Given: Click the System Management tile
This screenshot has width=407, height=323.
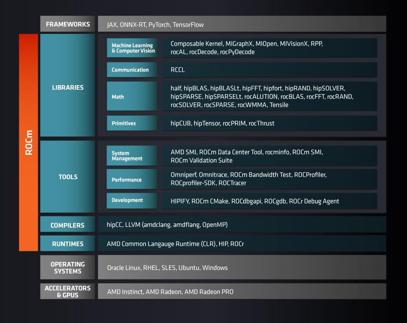Looking at the screenshot, I should (131, 156).
